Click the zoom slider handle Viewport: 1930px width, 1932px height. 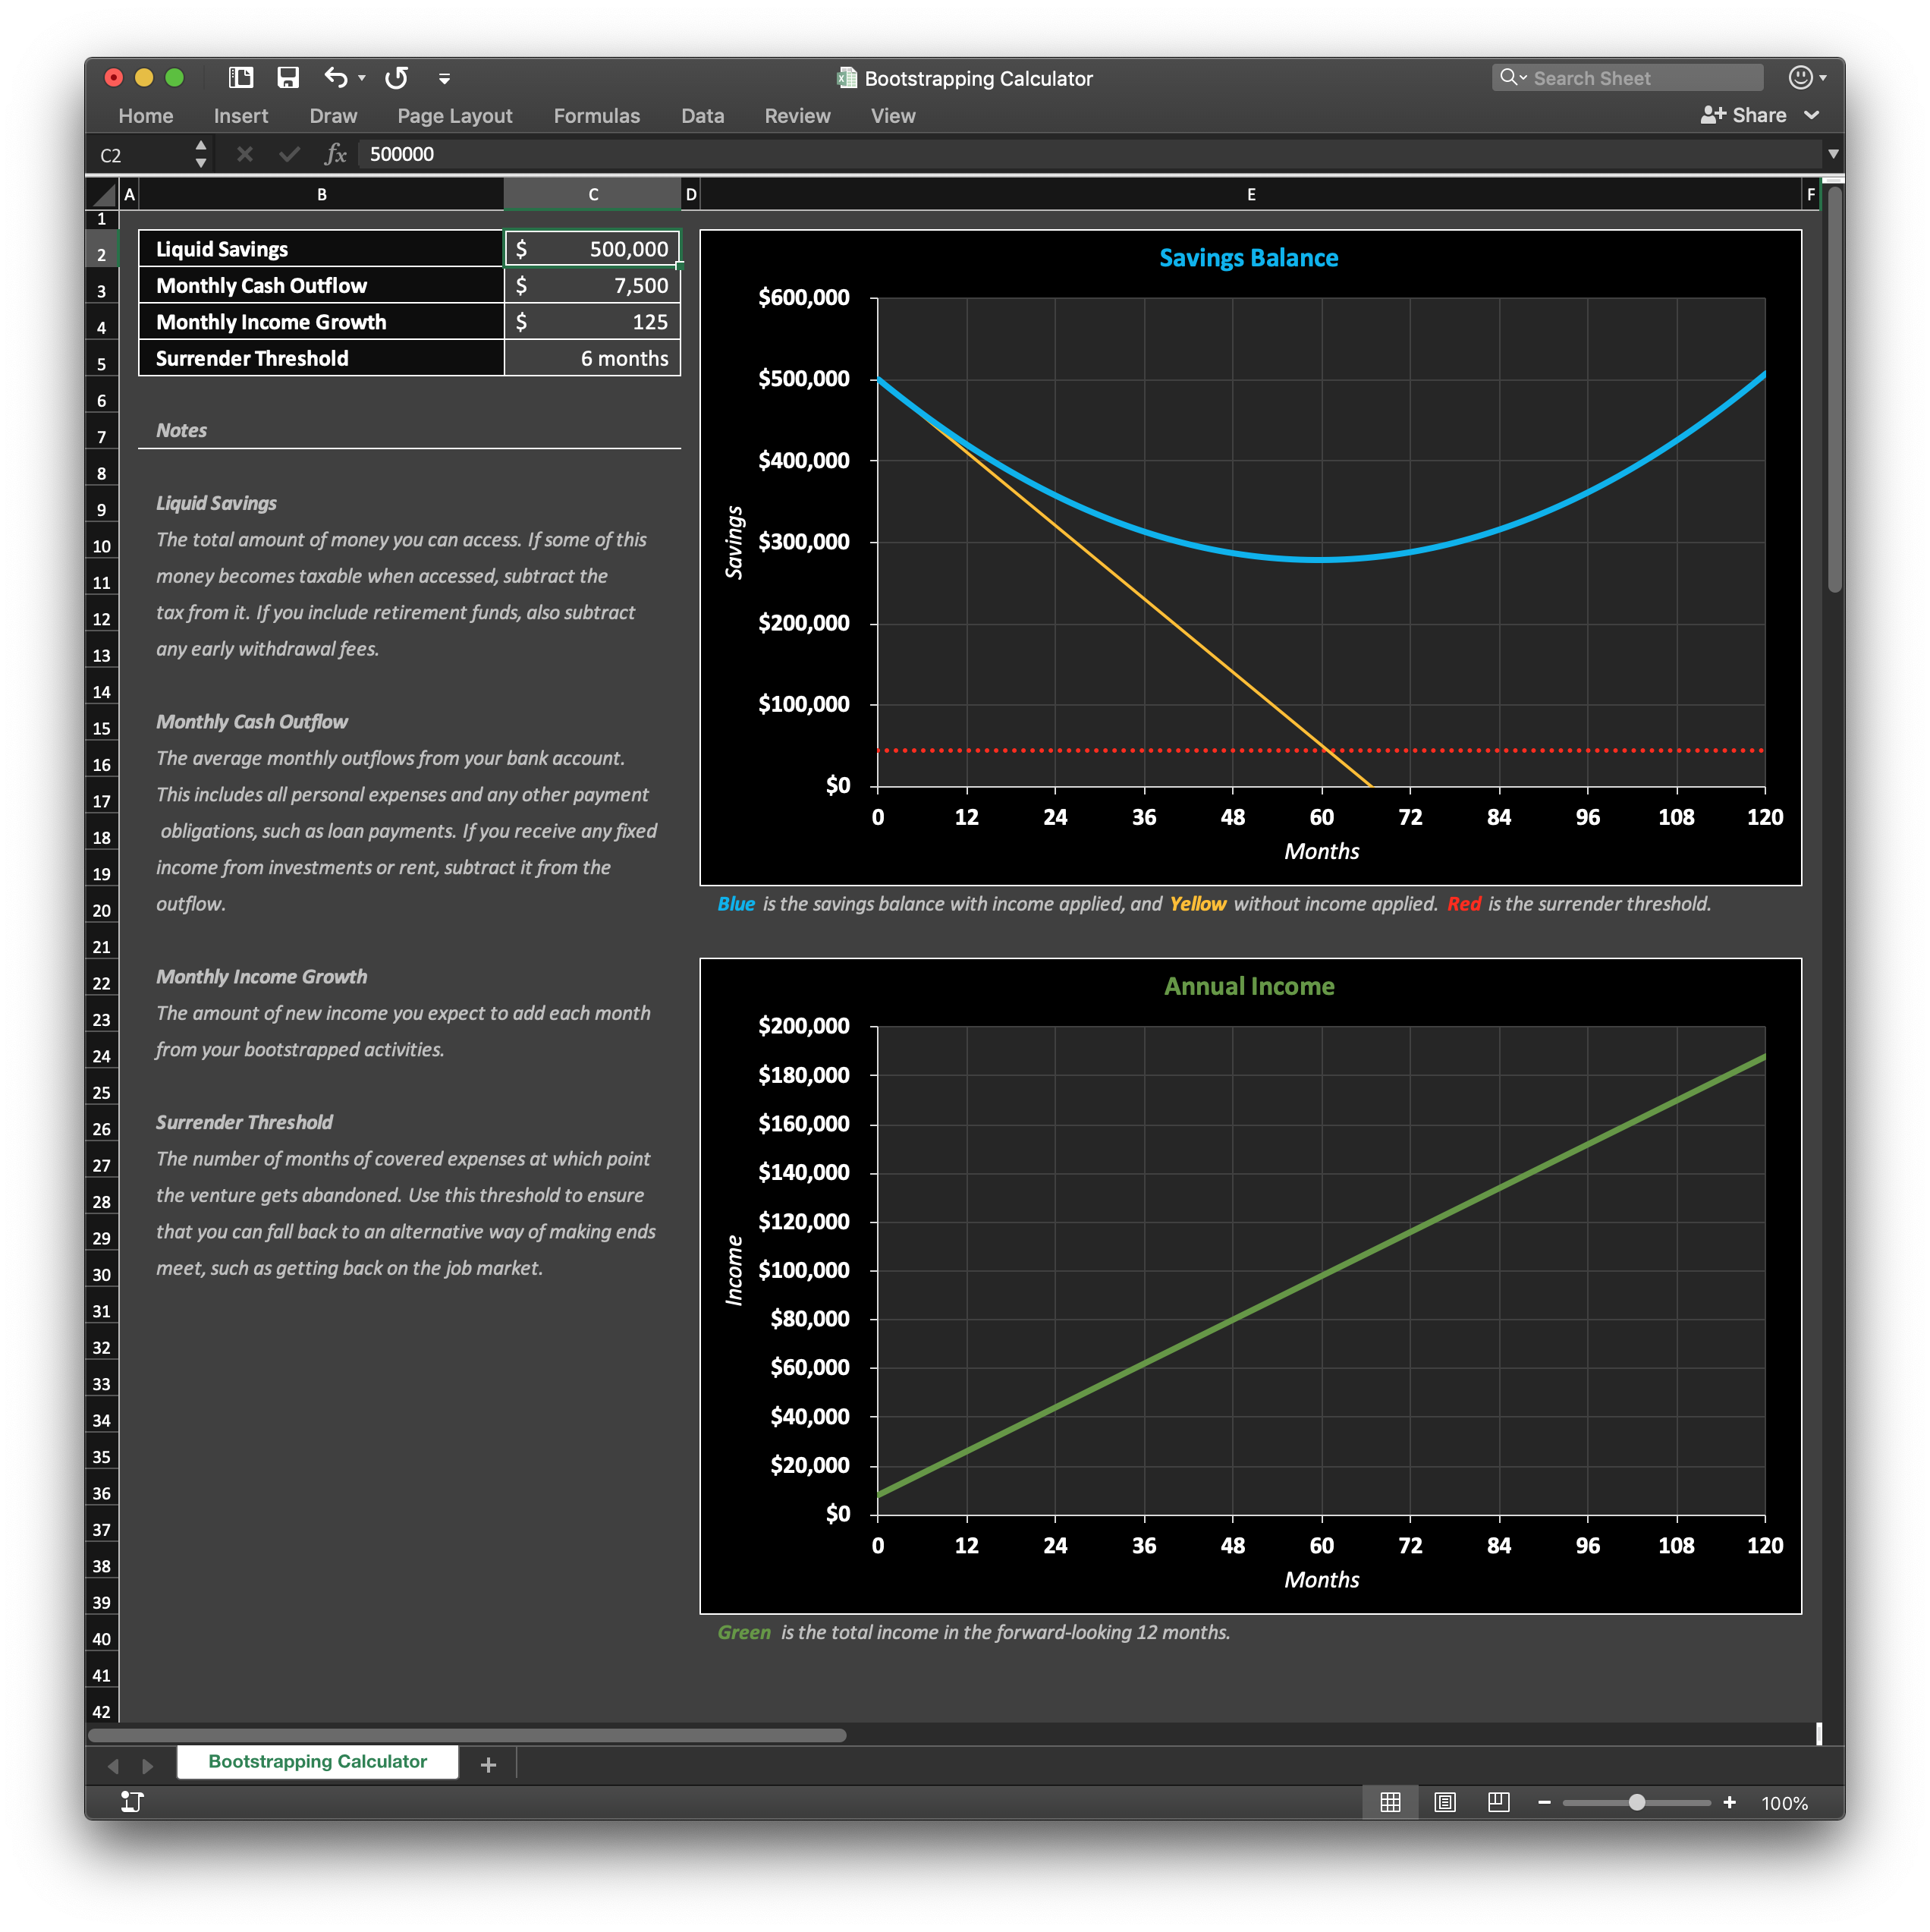pos(1637,1803)
